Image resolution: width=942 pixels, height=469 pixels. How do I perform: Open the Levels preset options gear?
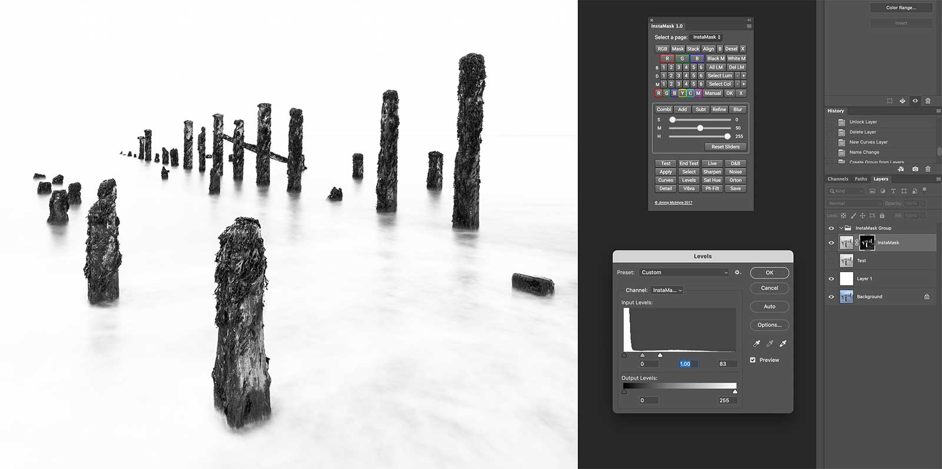tap(737, 272)
